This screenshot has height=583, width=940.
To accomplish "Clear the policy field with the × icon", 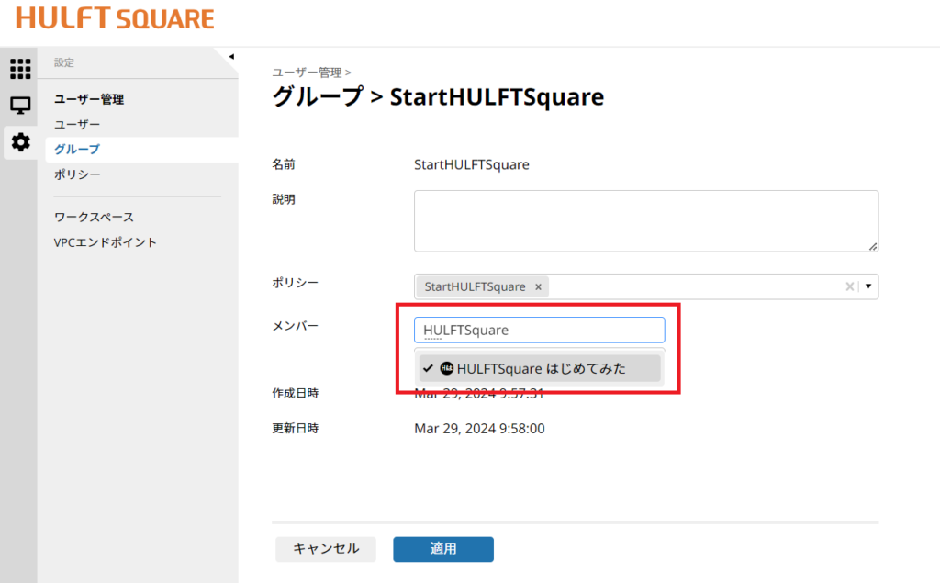I will pyautogui.click(x=849, y=286).
